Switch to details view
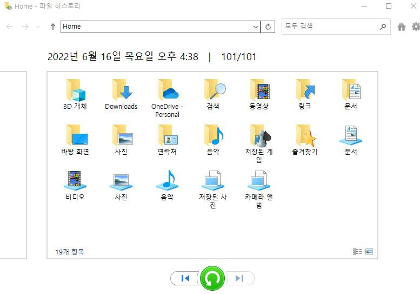This screenshot has width=420, height=294. tap(357, 251)
